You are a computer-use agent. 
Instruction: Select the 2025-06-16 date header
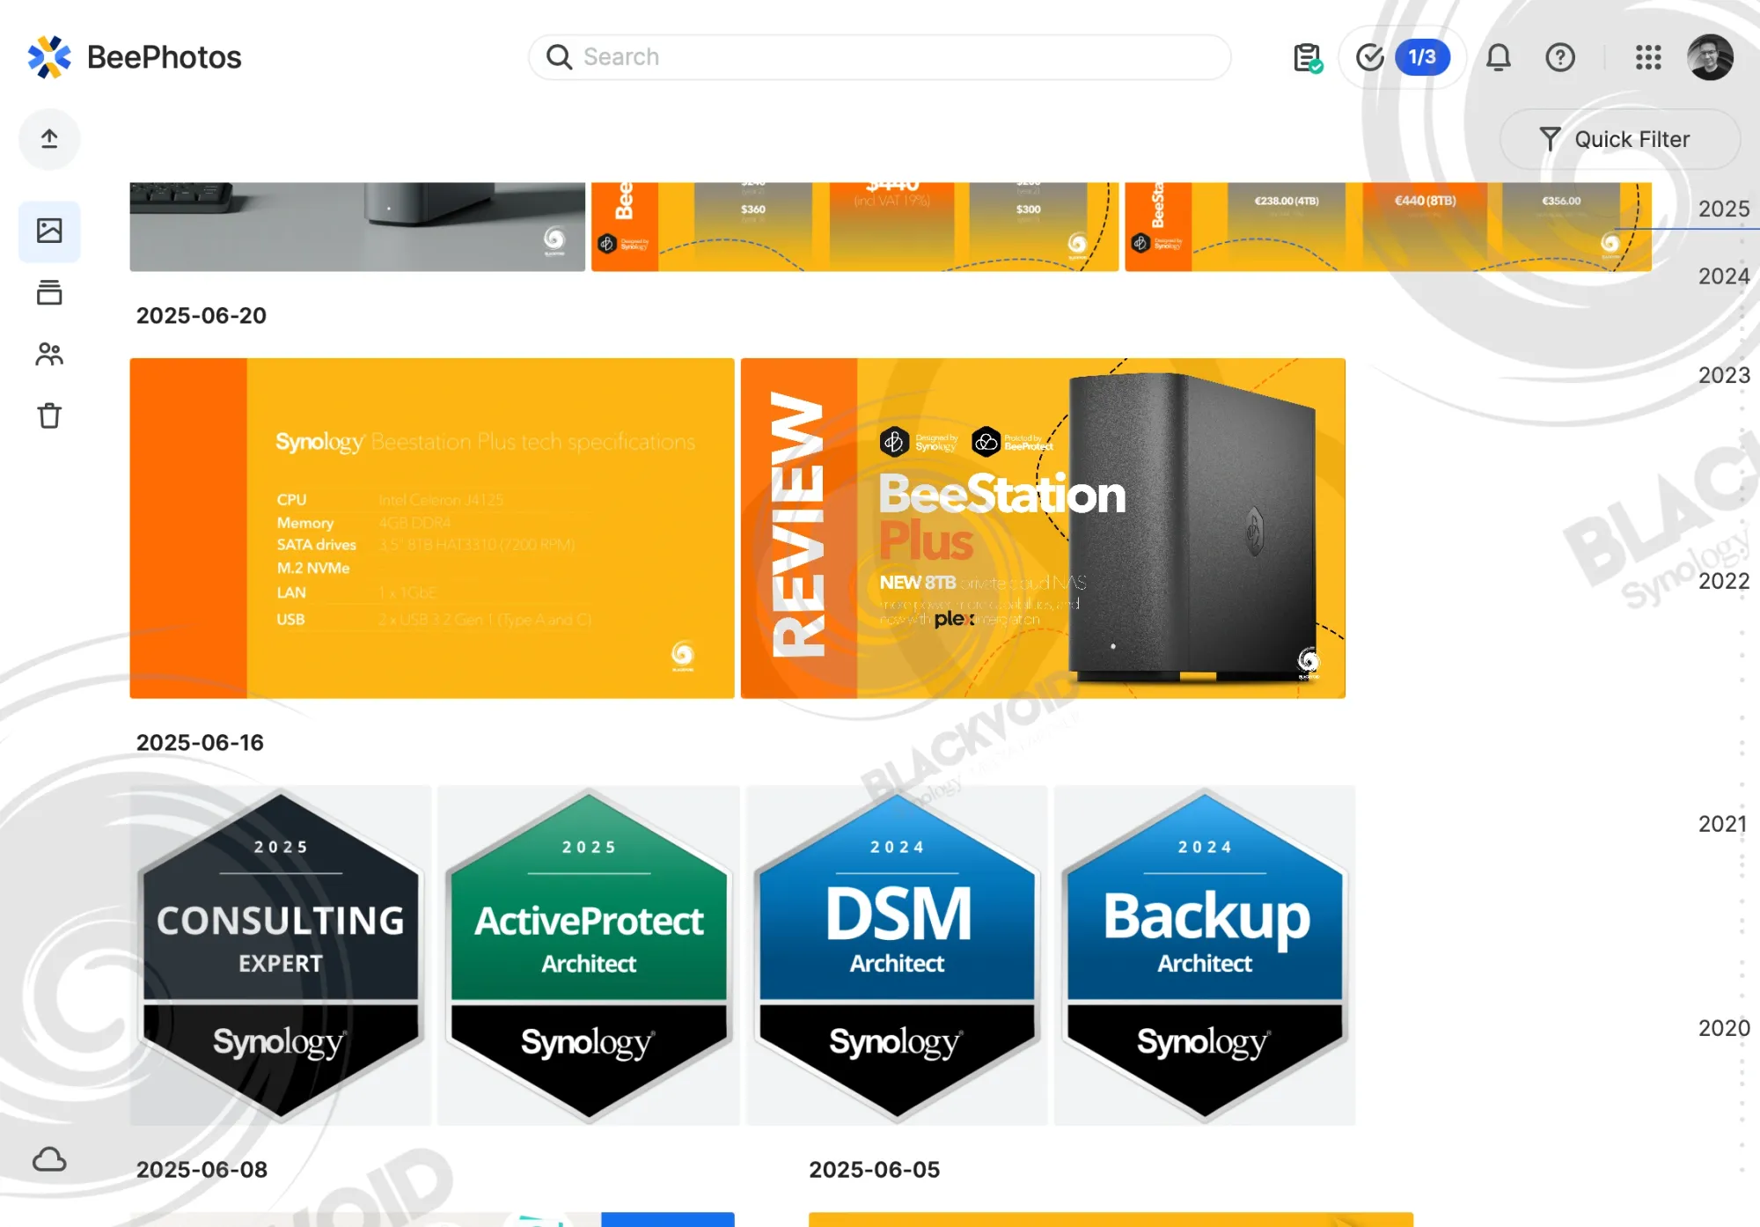200,742
